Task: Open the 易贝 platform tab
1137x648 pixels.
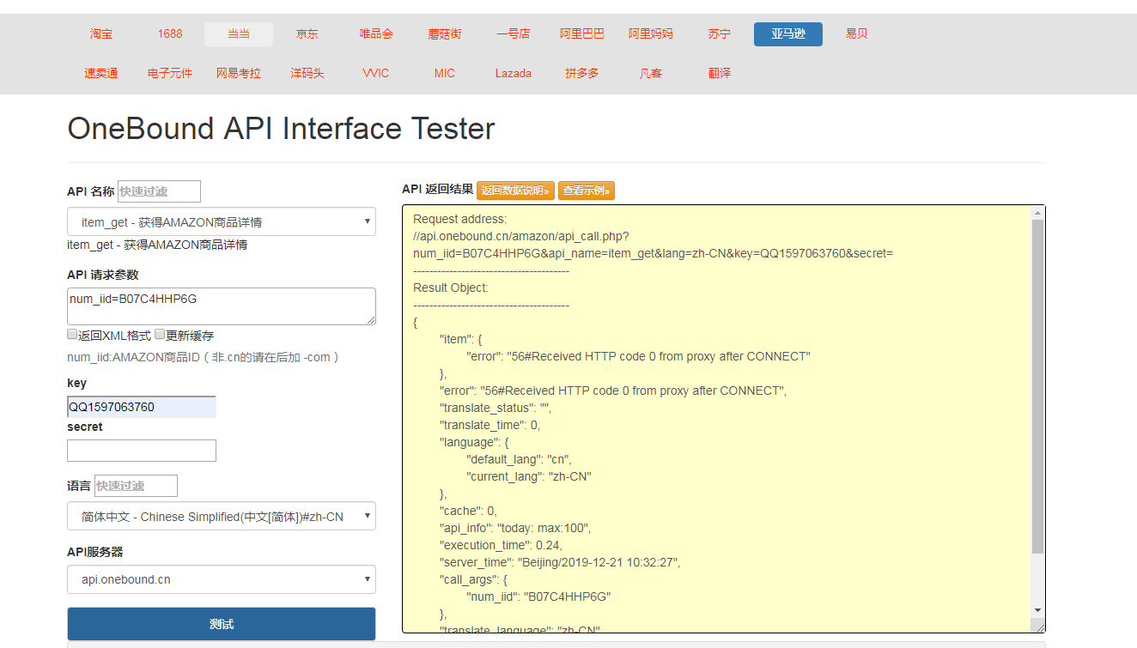Action: pyautogui.click(x=857, y=34)
